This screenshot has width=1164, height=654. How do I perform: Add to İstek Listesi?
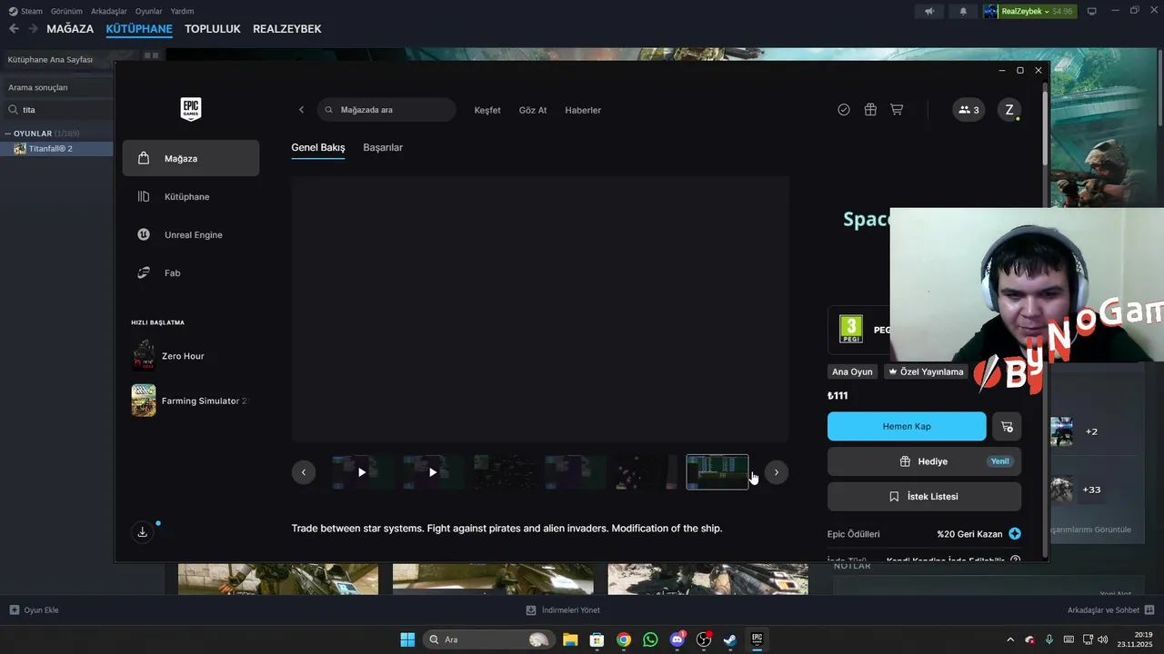click(x=924, y=497)
